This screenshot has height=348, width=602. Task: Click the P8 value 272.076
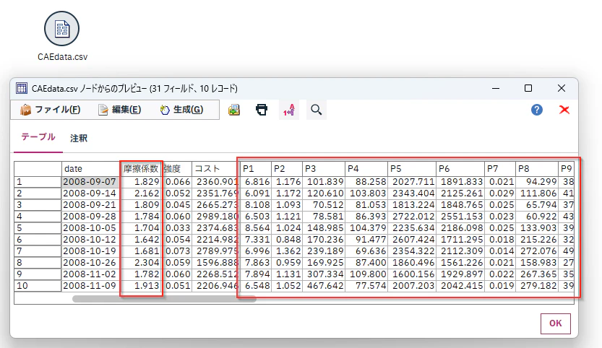pos(537,251)
